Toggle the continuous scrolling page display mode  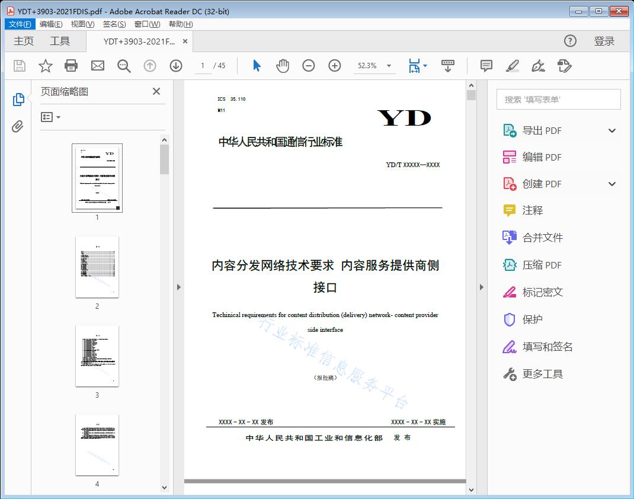(x=447, y=66)
